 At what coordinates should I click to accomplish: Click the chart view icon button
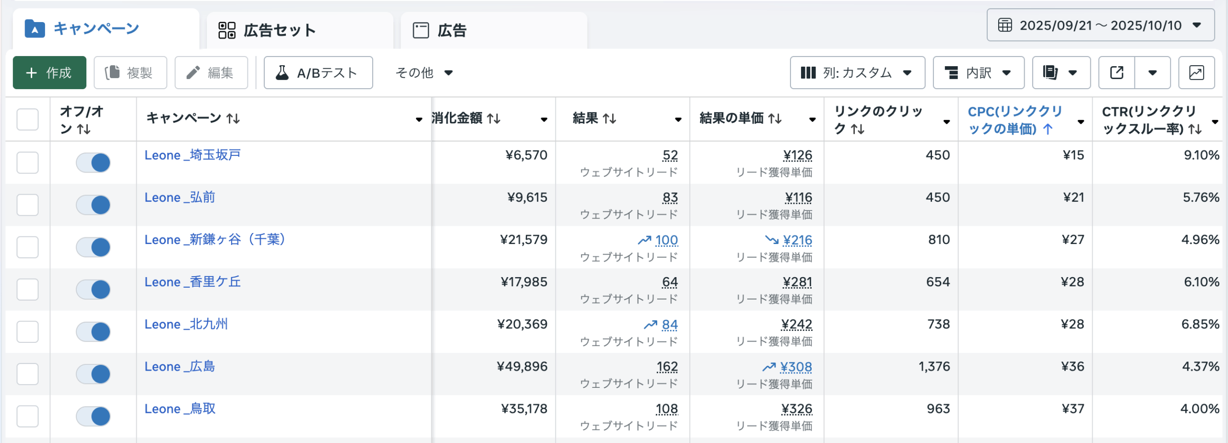tap(1196, 73)
